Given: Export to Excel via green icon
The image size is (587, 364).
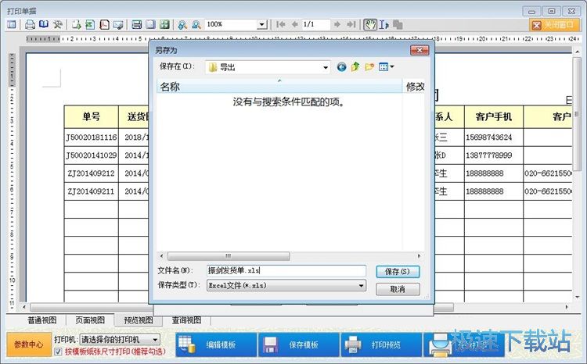Looking at the screenshot, I should [90, 25].
